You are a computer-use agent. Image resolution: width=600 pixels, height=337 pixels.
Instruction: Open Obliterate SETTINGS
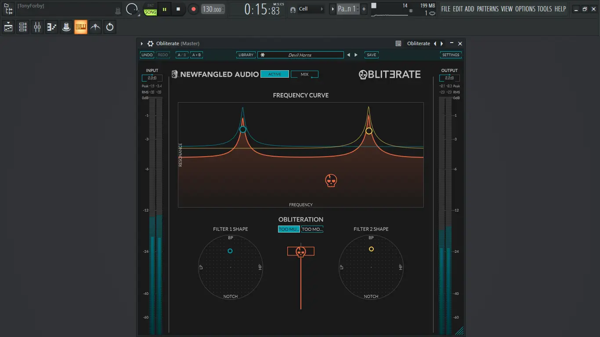point(451,55)
